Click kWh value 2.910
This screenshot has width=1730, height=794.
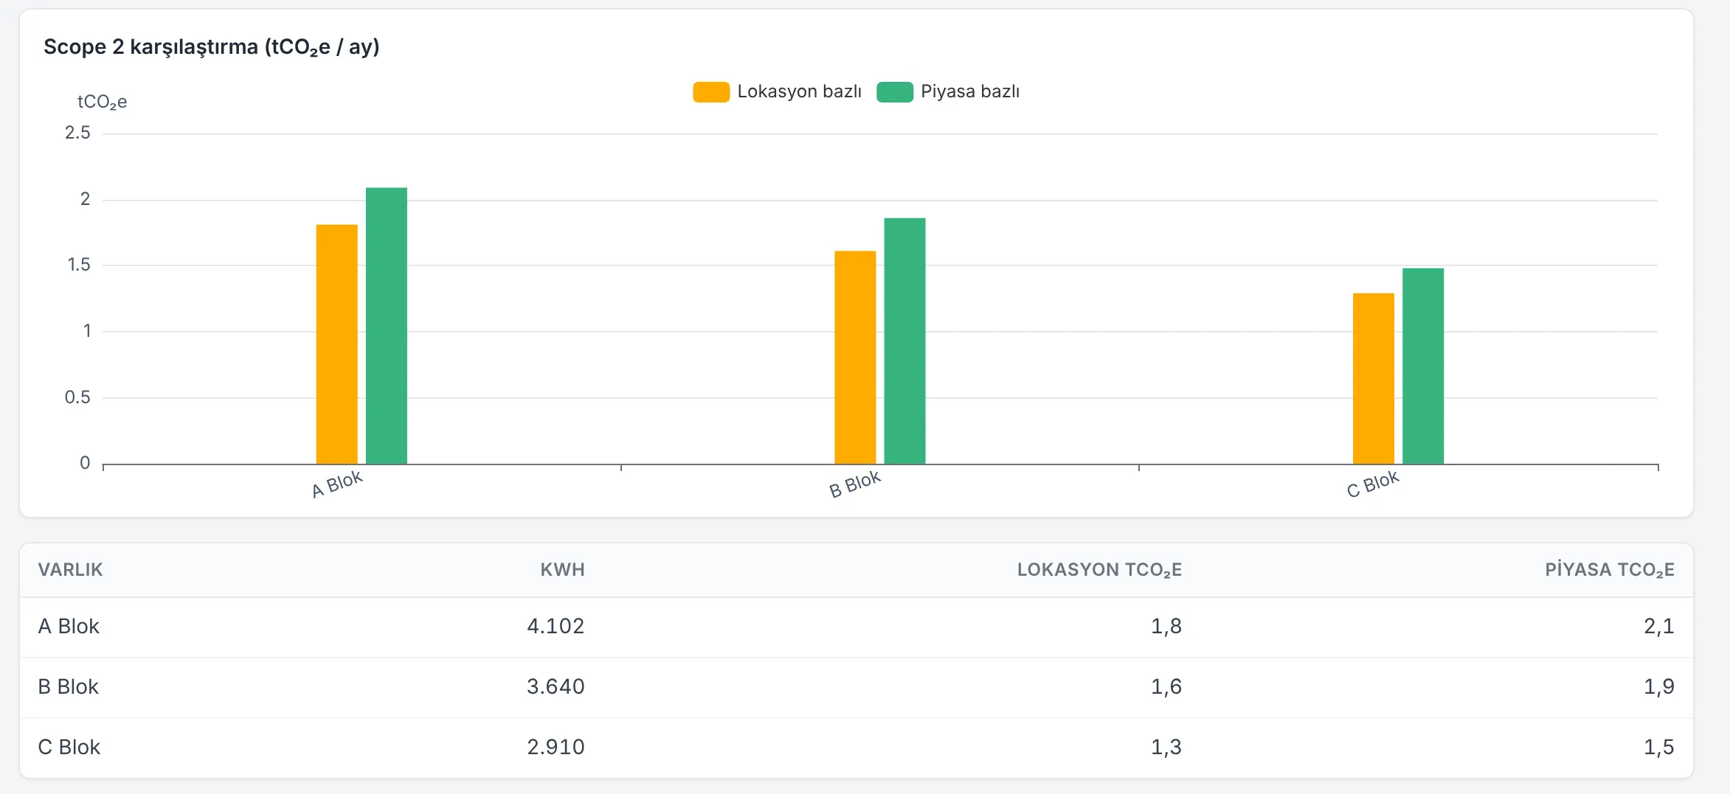(556, 748)
